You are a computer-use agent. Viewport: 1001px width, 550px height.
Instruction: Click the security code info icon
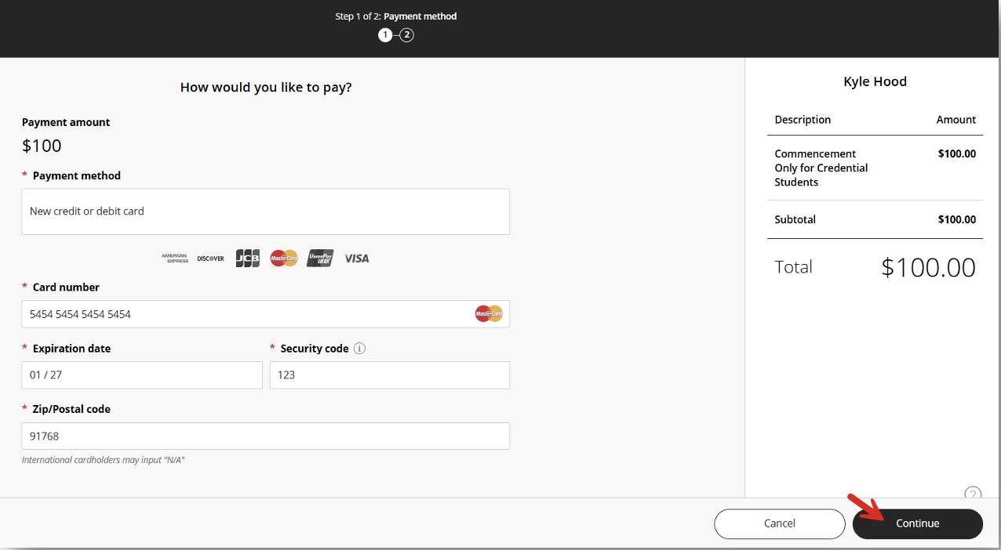[x=359, y=349]
